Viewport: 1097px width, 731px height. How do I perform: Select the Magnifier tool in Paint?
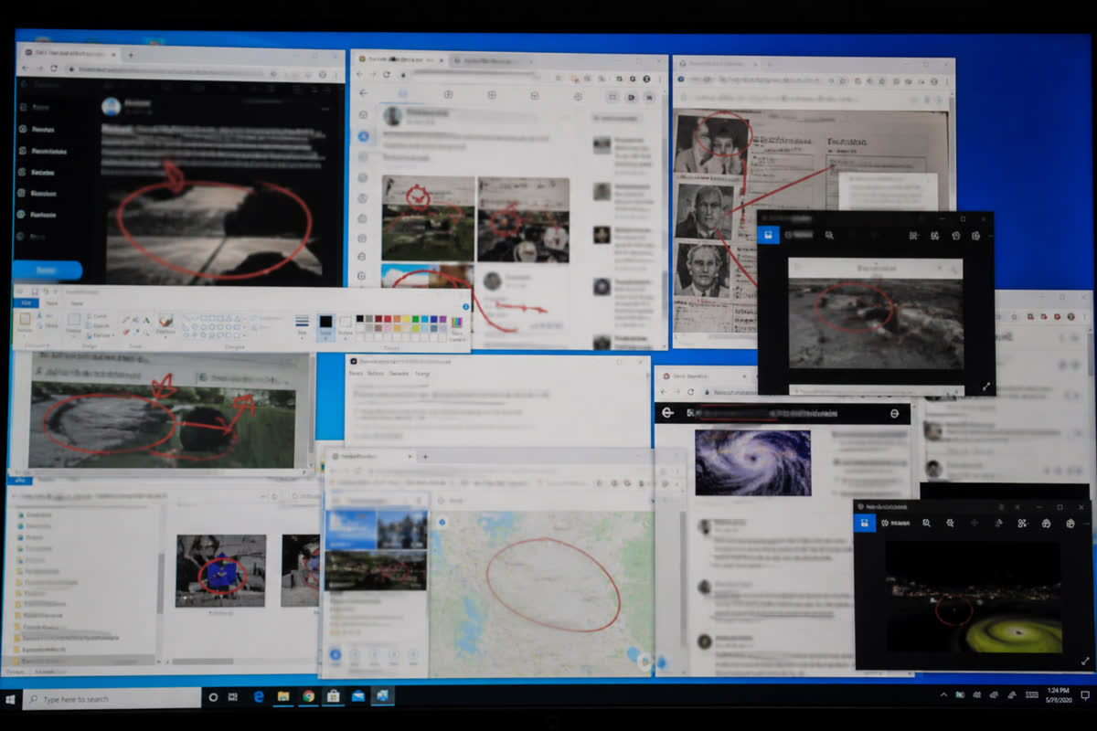(x=145, y=333)
